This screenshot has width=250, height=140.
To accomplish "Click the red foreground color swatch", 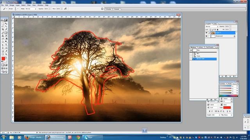I will click(4, 59).
